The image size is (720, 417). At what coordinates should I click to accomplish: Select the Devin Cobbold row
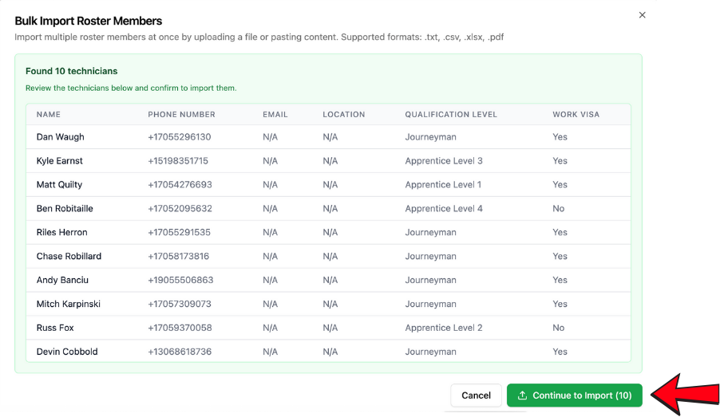pos(67,352)
